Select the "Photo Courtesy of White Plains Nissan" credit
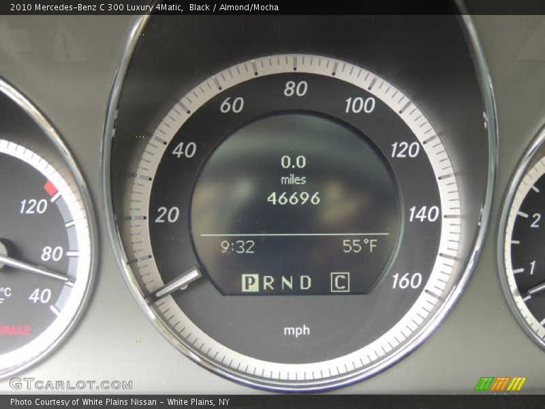The height and width of the screenshot is (409, 545). click(x=83, y=402)
